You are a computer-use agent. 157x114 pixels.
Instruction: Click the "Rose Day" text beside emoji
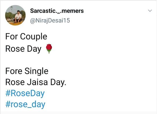coord(23,49)
